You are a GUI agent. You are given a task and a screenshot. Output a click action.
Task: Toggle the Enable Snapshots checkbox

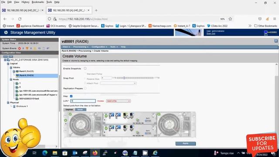[85, 68]
